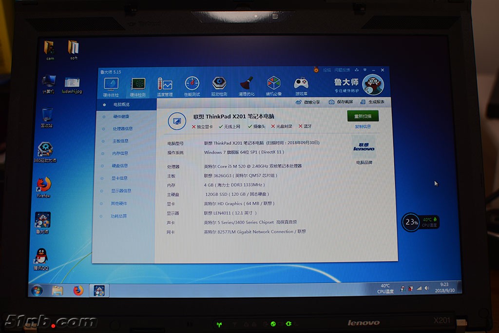Open 游戏库 gamepad icon
This screenshot has height=333, width=499.
click(x=301, y=86)
